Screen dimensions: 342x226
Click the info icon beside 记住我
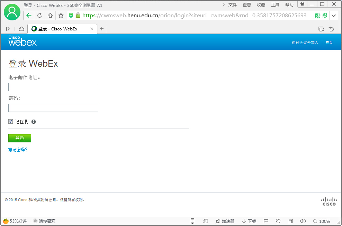34,122
